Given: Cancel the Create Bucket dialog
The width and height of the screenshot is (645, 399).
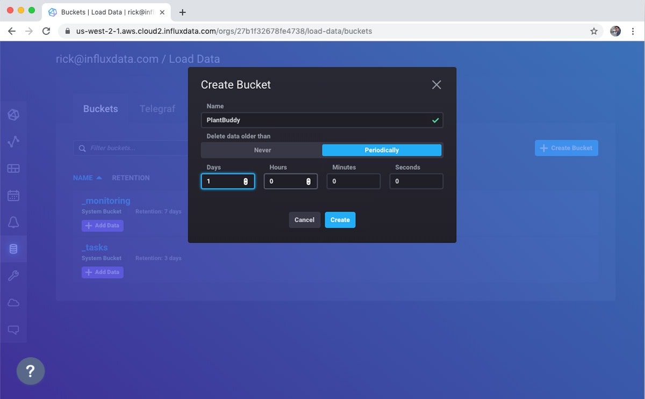Looking at the screenshot, I should (304, 220).
